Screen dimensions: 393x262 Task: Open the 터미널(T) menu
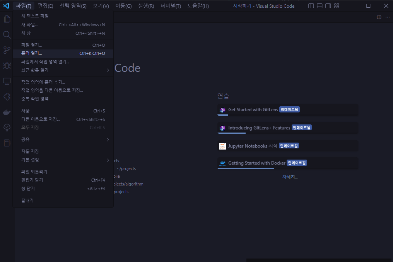(171, 6)
